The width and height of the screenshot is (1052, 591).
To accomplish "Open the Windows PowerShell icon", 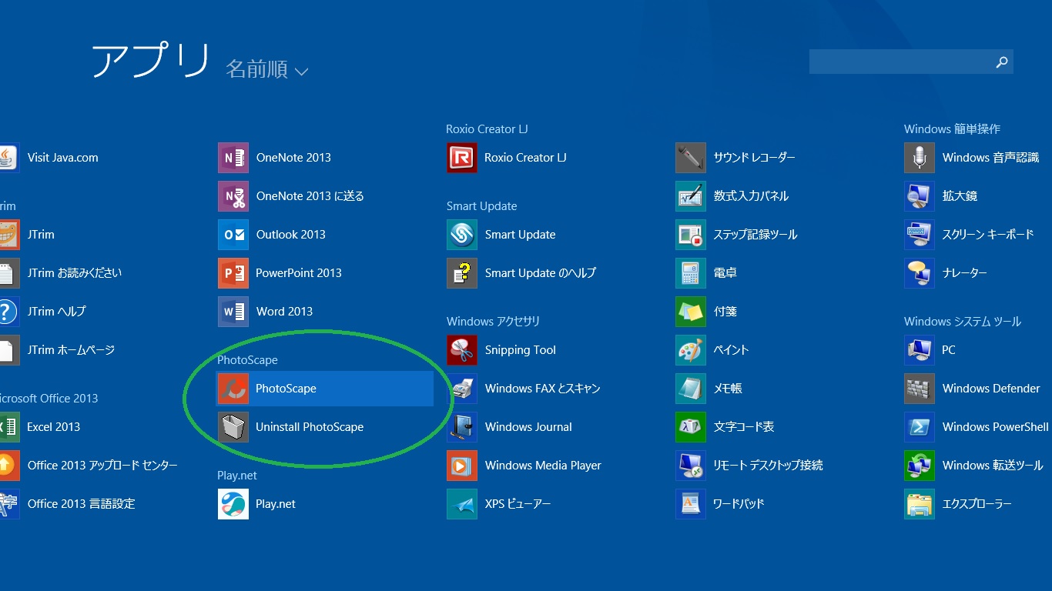I will [920, 427].
